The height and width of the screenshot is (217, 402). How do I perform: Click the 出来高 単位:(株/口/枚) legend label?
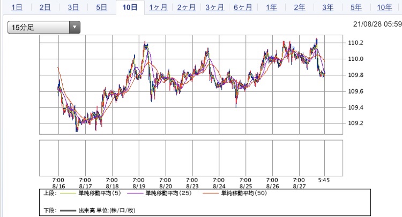[107, 211]
